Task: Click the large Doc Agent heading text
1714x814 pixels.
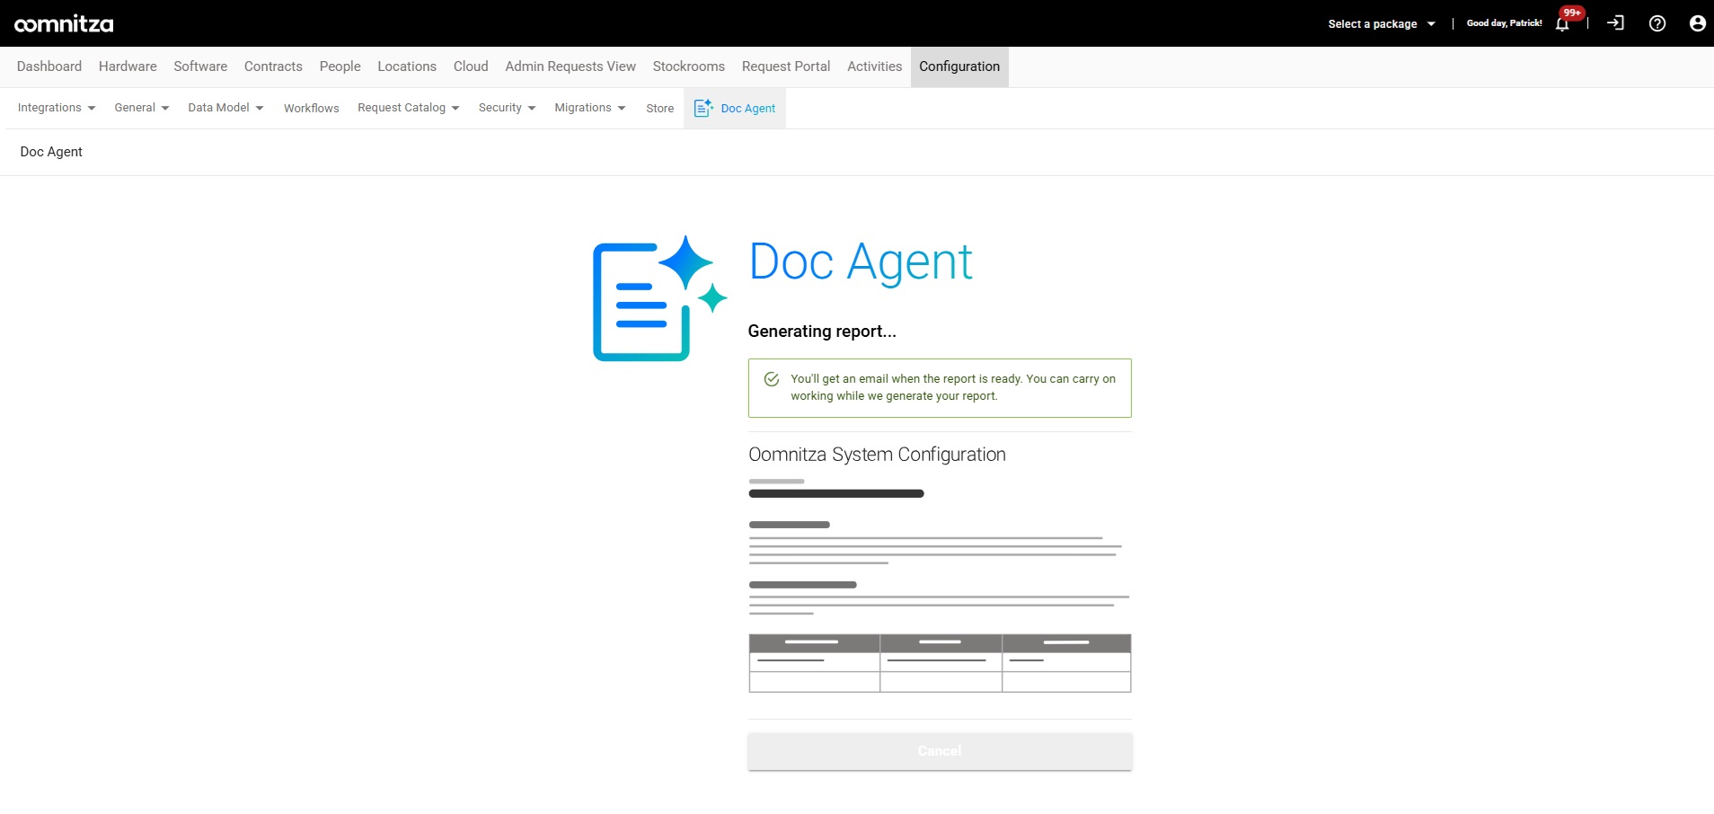Action: pos(861,262)
